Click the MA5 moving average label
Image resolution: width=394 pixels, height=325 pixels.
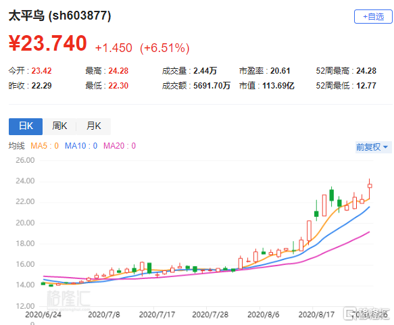[x=45, y=146]
